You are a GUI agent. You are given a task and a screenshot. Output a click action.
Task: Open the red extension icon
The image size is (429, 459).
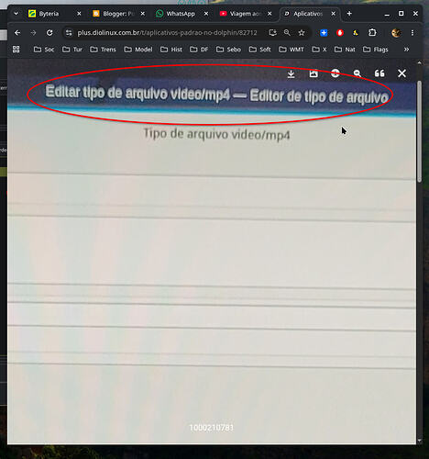click(340, 33)
